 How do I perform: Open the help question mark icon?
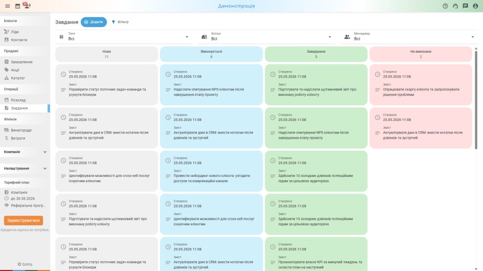click(x=445, y=6)
